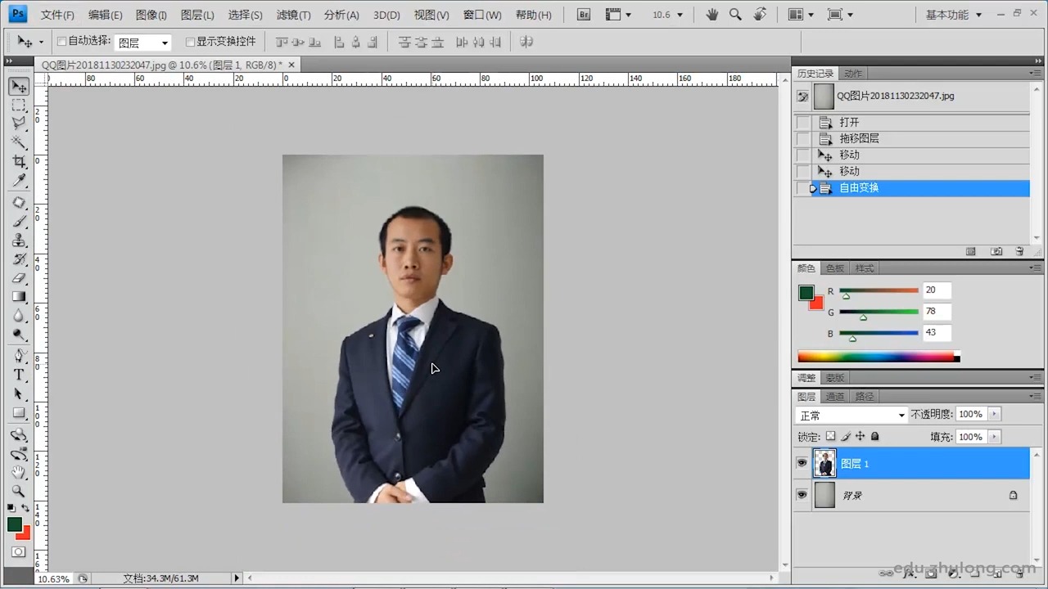Select the Pen tool
Viewport: 1048px width, 589px height.
pos(19,356)
